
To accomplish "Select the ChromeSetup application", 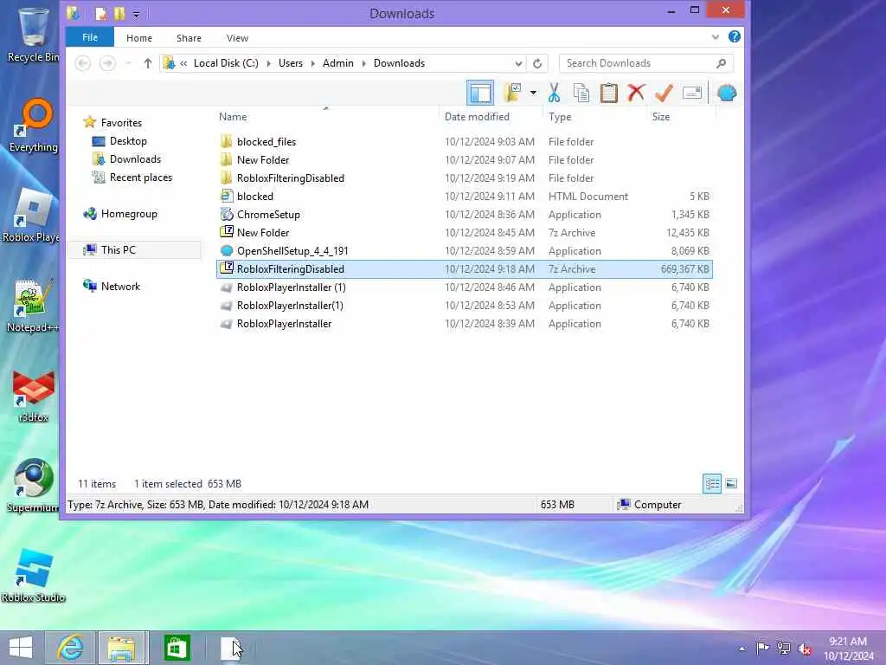I will (x=464, y=215).
